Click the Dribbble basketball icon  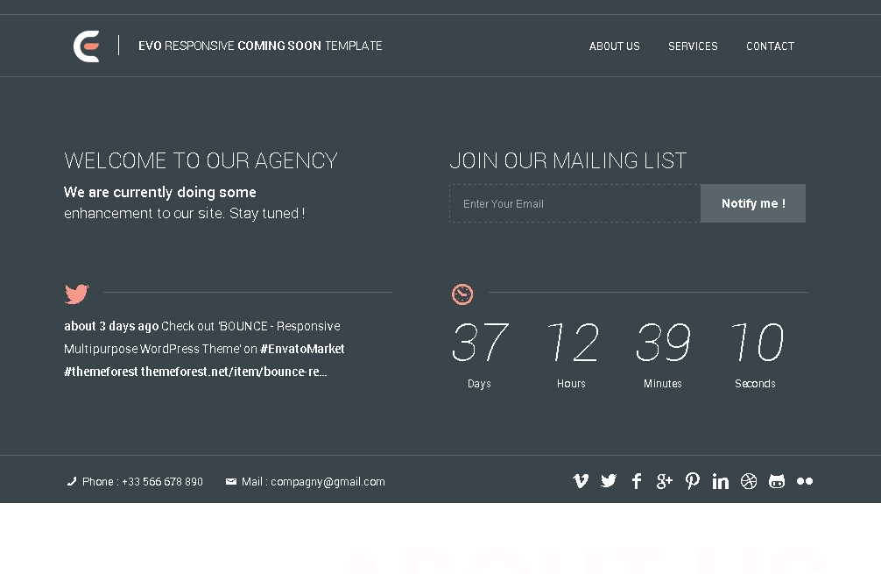click(749, 481)
